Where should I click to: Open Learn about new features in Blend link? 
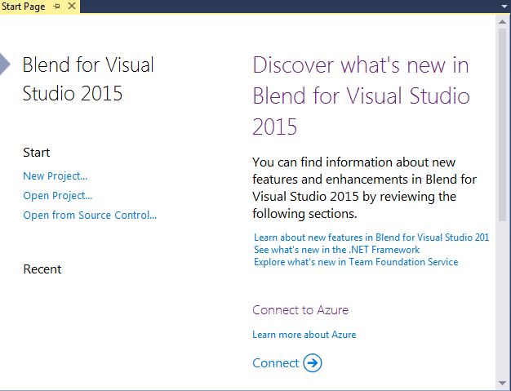pos(371,238)
